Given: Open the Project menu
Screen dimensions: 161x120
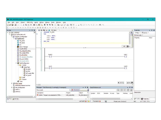Looking at the screenshot, I should click(23, 22).
